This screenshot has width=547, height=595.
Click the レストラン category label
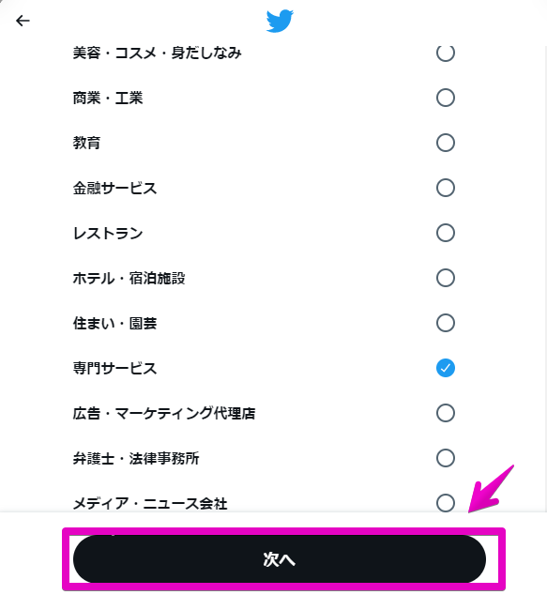(x=108, y=233)
